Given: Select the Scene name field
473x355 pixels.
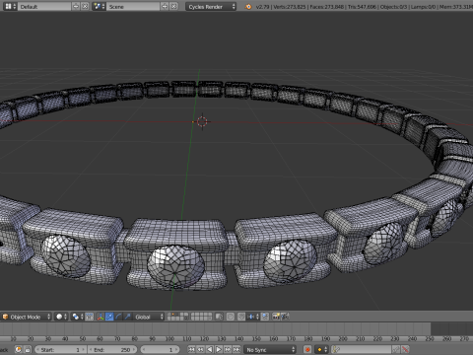Looking at the screenshot, I should click(x=133, y=6).
